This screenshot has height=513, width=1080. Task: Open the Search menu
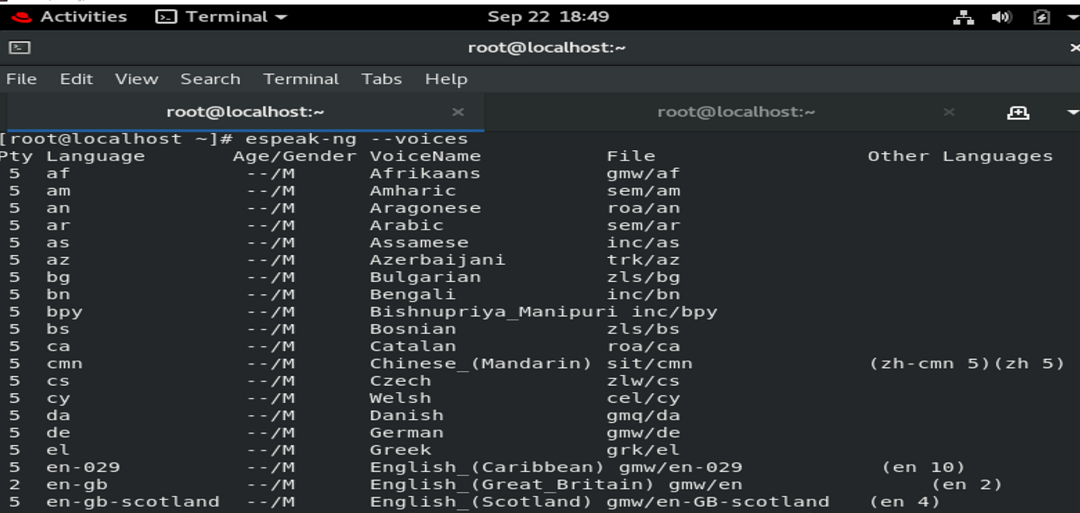tap(211, 79)
